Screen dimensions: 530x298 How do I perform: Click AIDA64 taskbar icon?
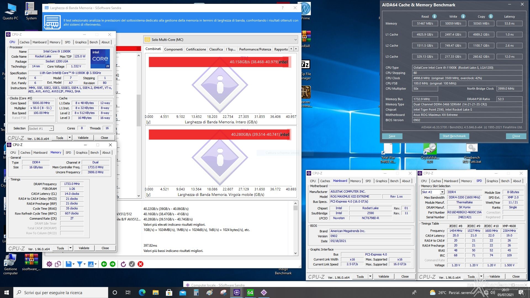pyautogui.click(x=250, y=292)
